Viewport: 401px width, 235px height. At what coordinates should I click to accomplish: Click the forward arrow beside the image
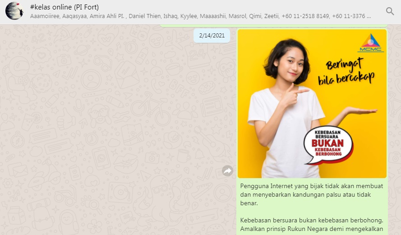coord(227,171)
